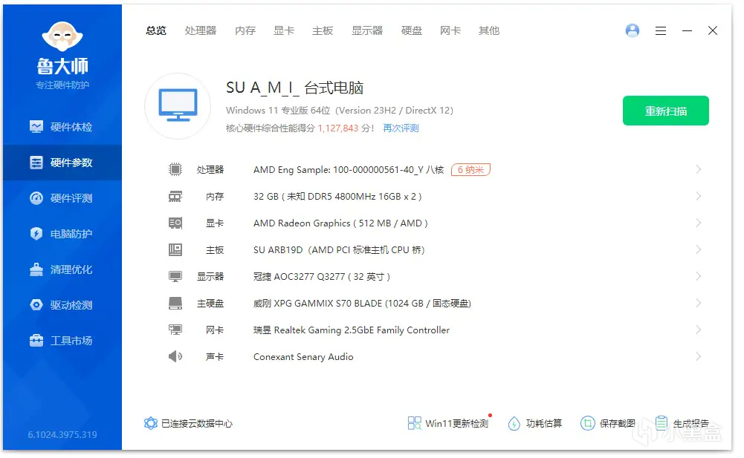This screenshot has width=744, height=458.
Task: Click the 内存 RAM icon
Action: tap(175, 196)
